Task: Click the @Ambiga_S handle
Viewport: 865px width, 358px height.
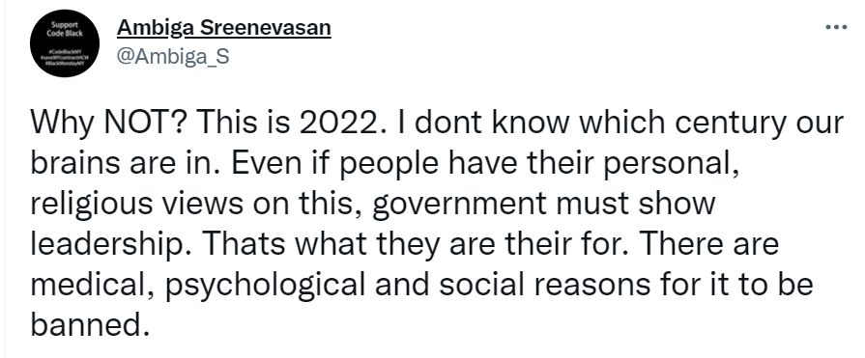Action: coord(173,56)
